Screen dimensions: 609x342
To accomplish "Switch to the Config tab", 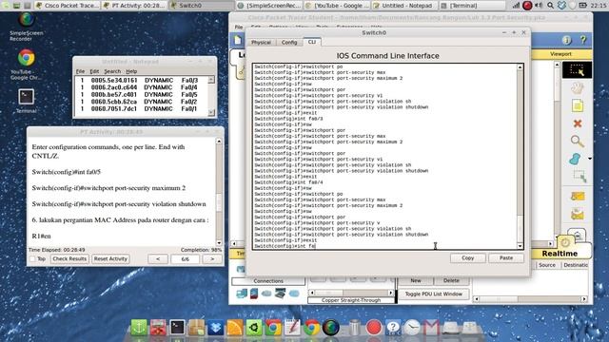I will [x=289, y=42].
